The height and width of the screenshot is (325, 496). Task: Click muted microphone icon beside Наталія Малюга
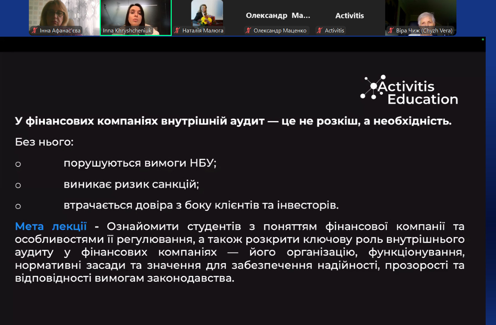click(177, 31)
